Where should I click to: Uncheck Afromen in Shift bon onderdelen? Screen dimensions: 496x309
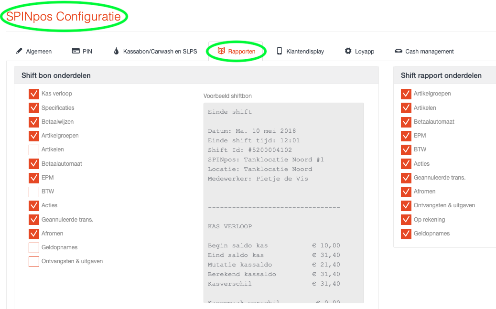34,234
